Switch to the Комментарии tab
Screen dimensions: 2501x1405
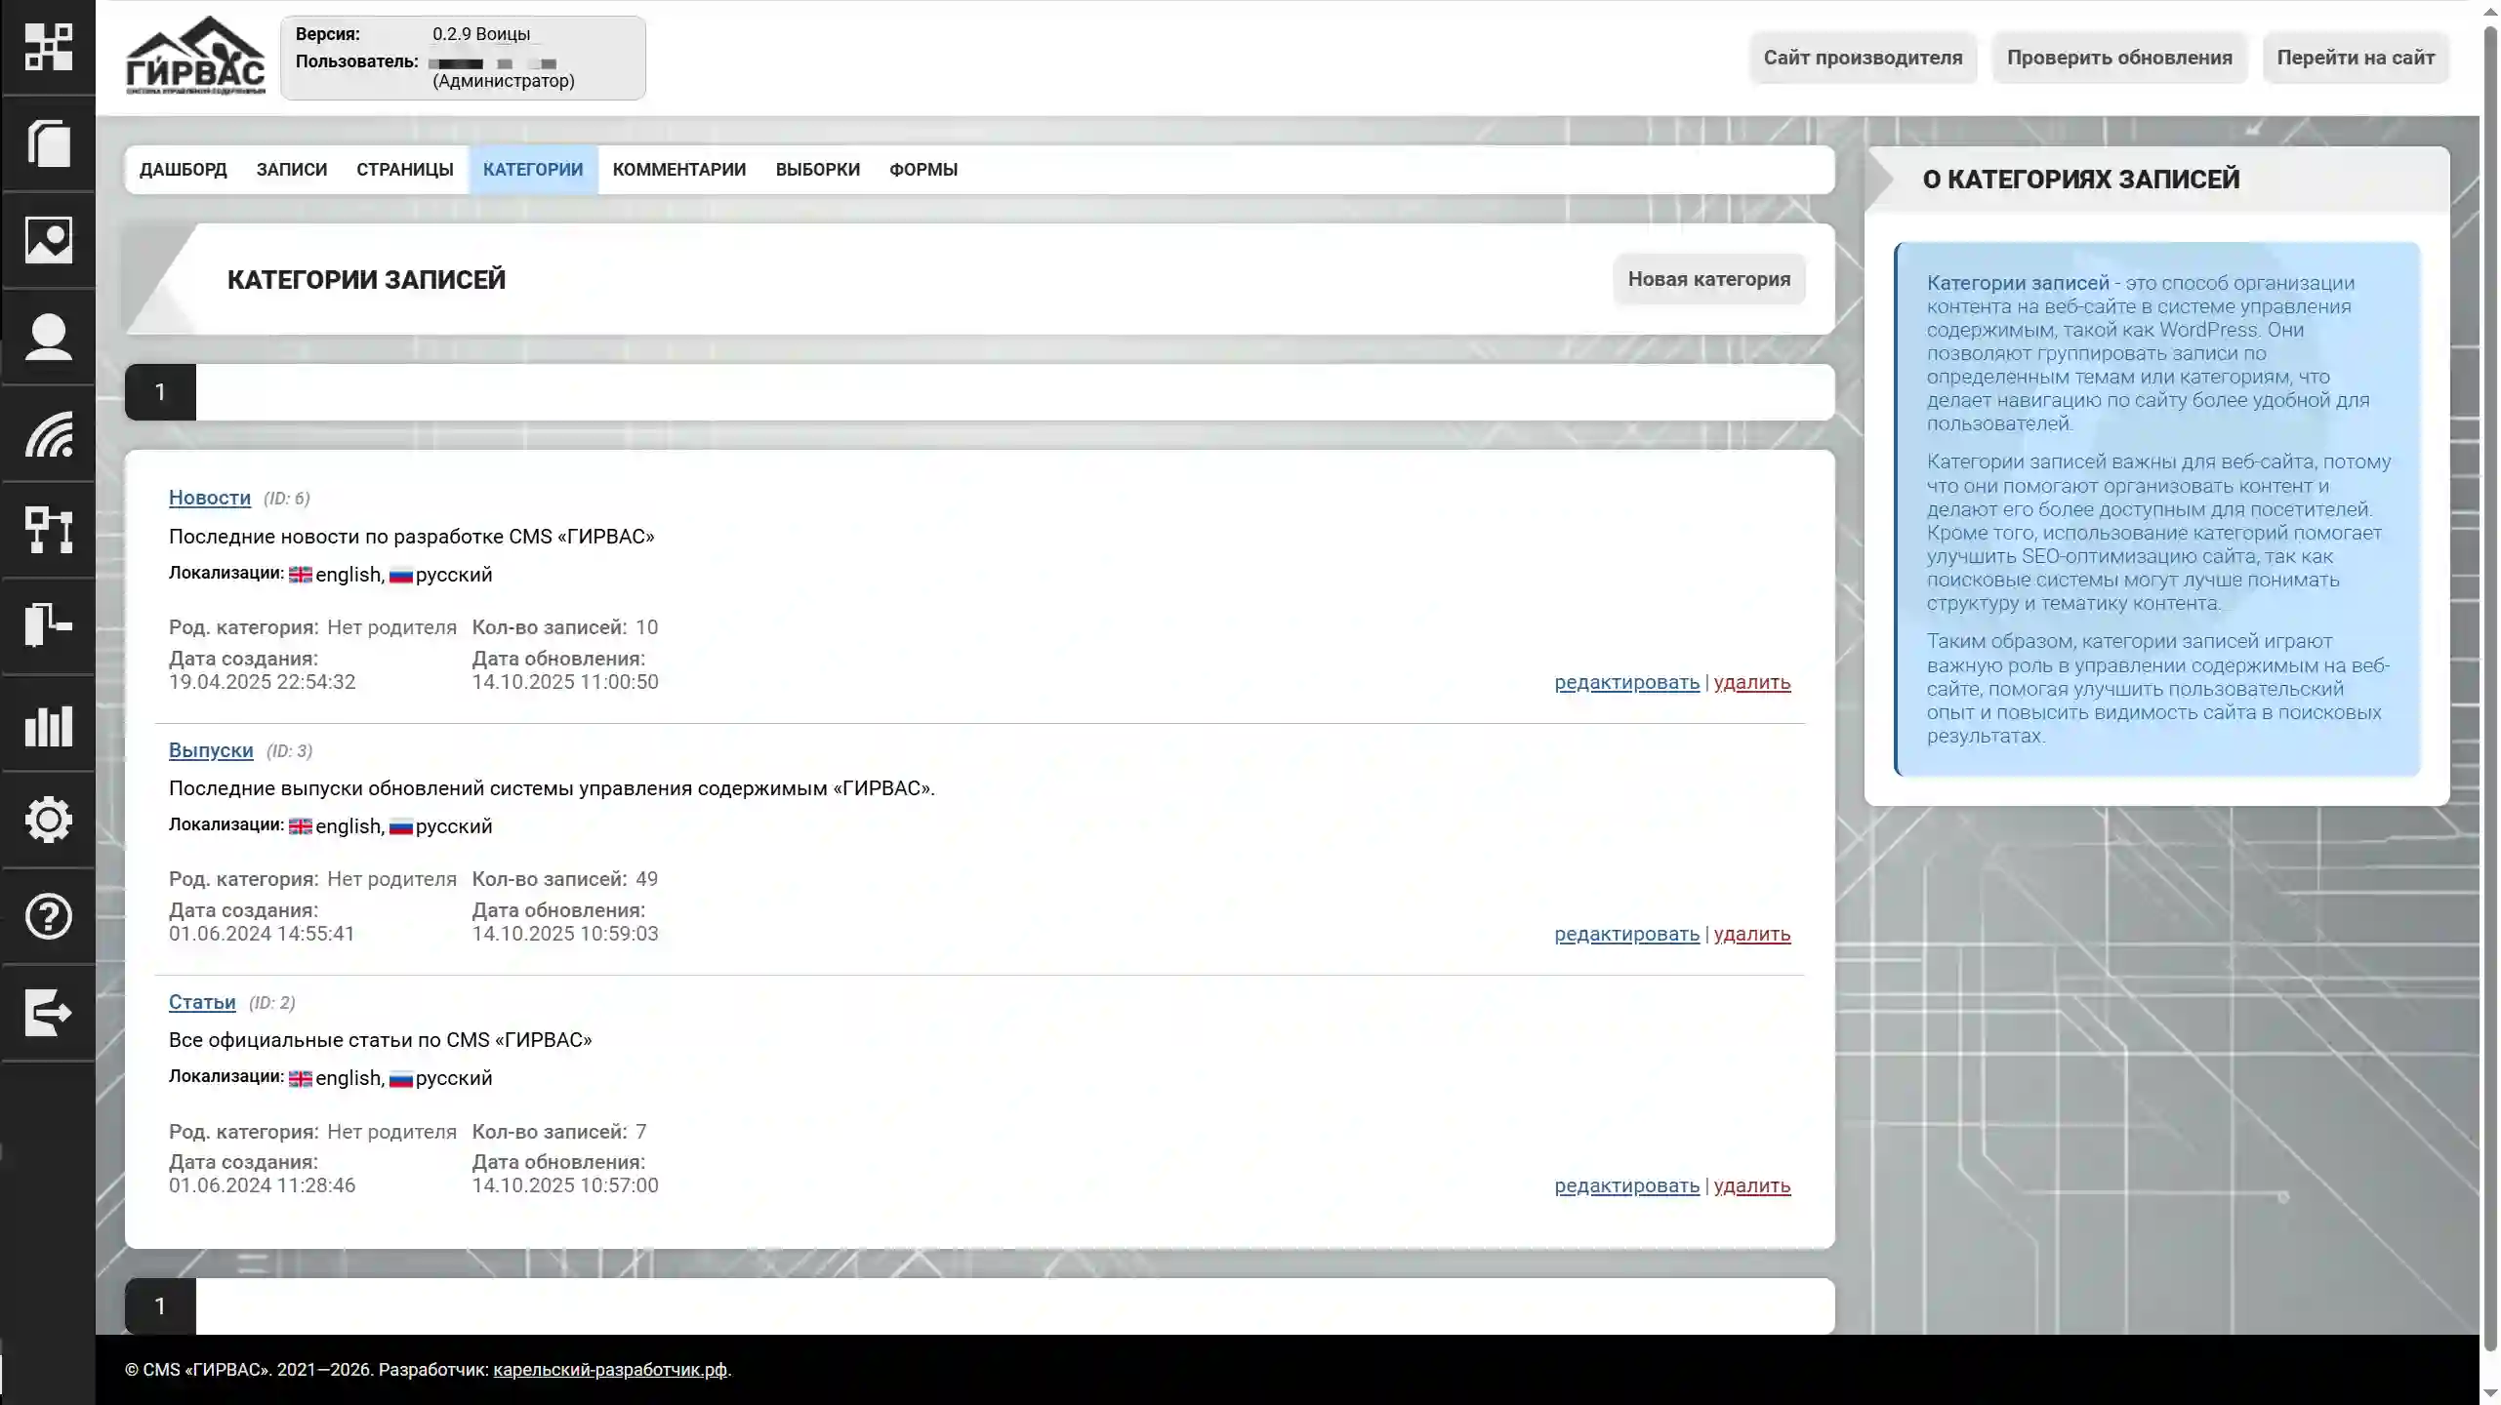(x=678, y=170)
